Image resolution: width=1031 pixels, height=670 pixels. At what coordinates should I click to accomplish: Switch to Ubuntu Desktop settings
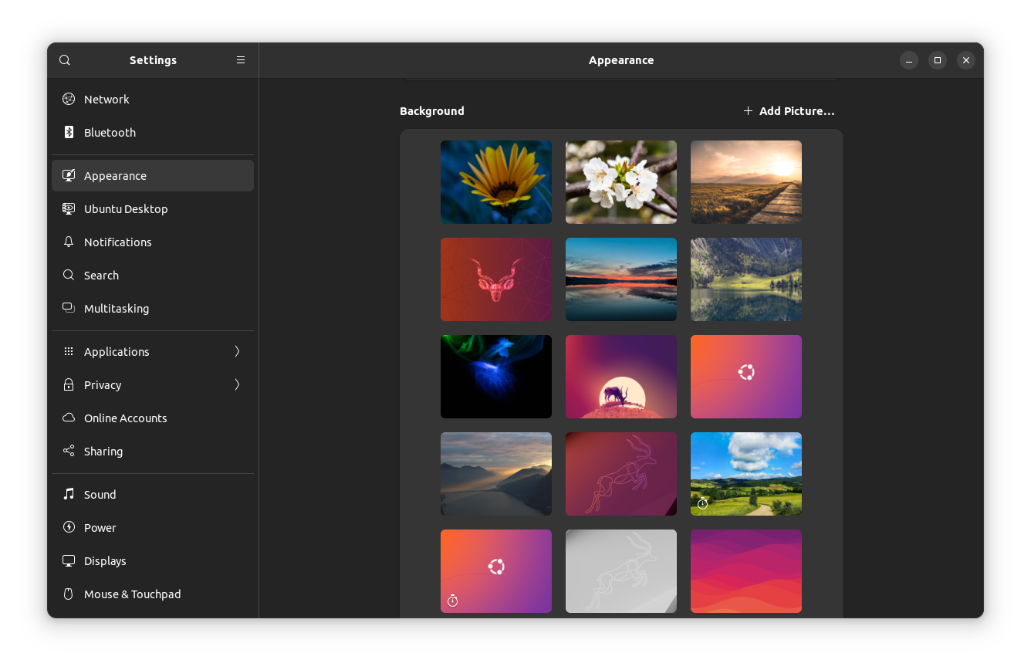point(126,208)
